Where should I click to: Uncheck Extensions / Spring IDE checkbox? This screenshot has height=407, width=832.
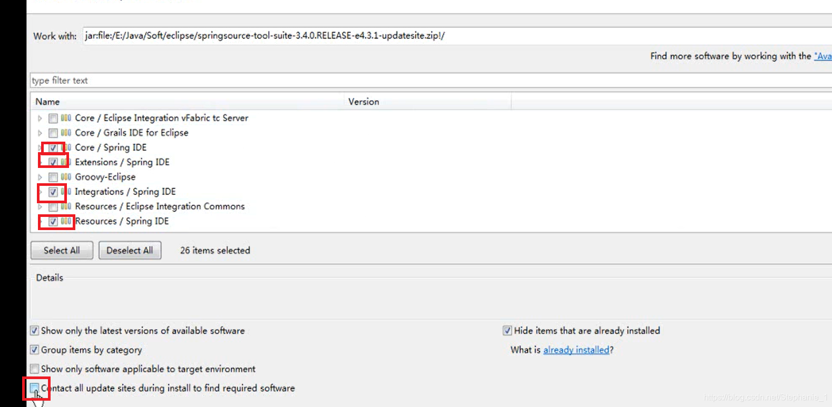tap(53, 163)
